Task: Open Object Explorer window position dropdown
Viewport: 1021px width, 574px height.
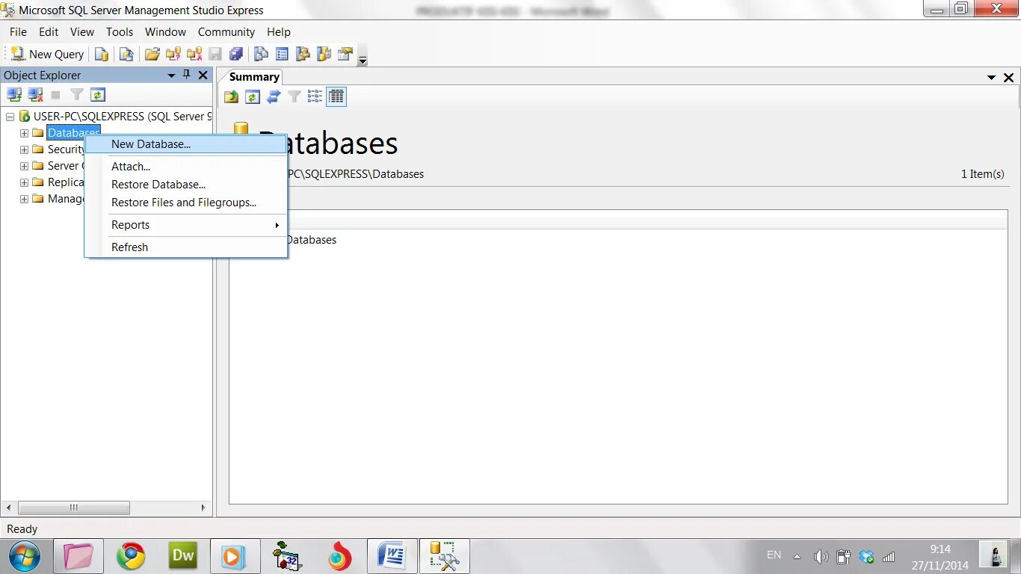Action: click(171, 75)
